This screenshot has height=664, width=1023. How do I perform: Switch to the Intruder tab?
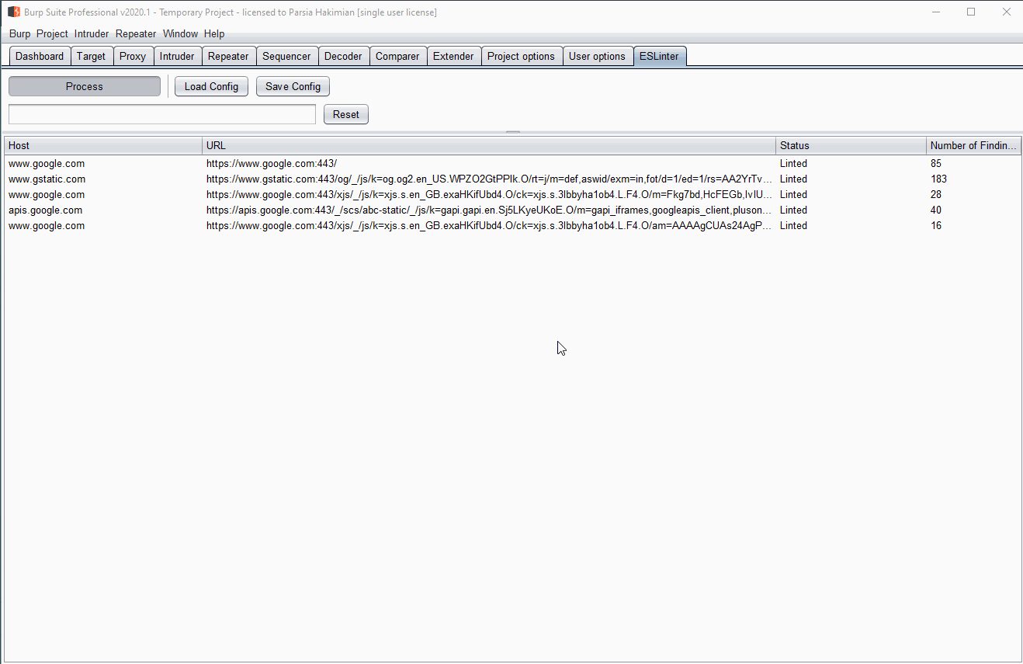click(177, 56)
